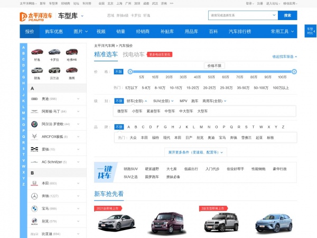Click the 更多电动车资讯 red badge
The height and width of the screenshot is (238, 317).
point(160,54)
